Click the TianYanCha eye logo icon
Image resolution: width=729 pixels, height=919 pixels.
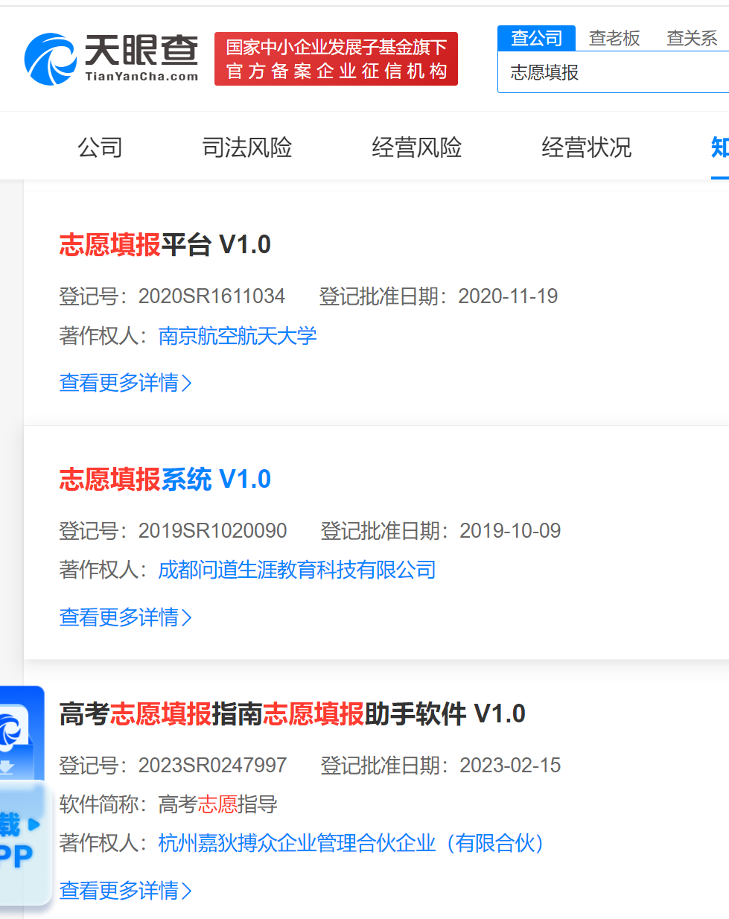coord(50,59)
